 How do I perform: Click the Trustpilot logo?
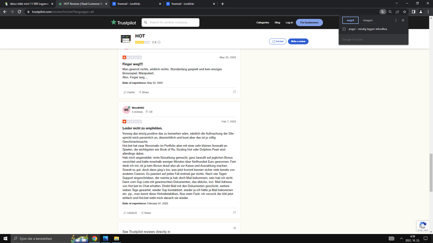(x=124, y=22)
